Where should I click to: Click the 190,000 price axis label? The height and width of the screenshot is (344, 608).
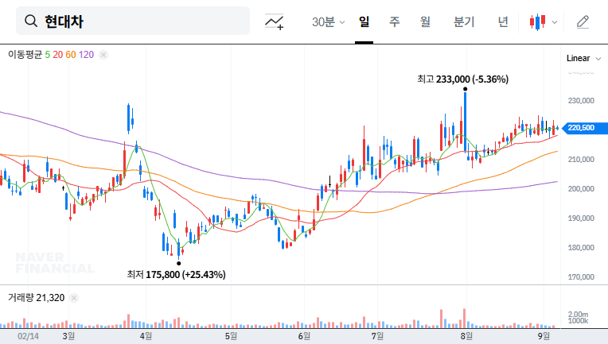tap(581, 218)
